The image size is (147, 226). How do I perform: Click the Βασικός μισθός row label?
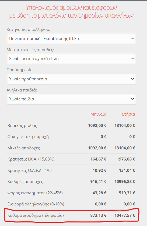(22, 126)
